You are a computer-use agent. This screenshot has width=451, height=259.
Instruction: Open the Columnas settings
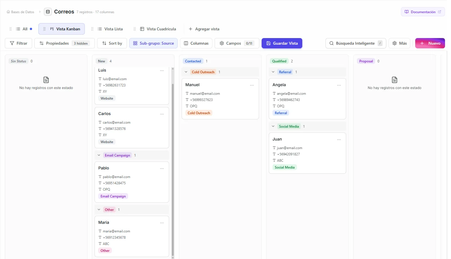coord(196,43)
